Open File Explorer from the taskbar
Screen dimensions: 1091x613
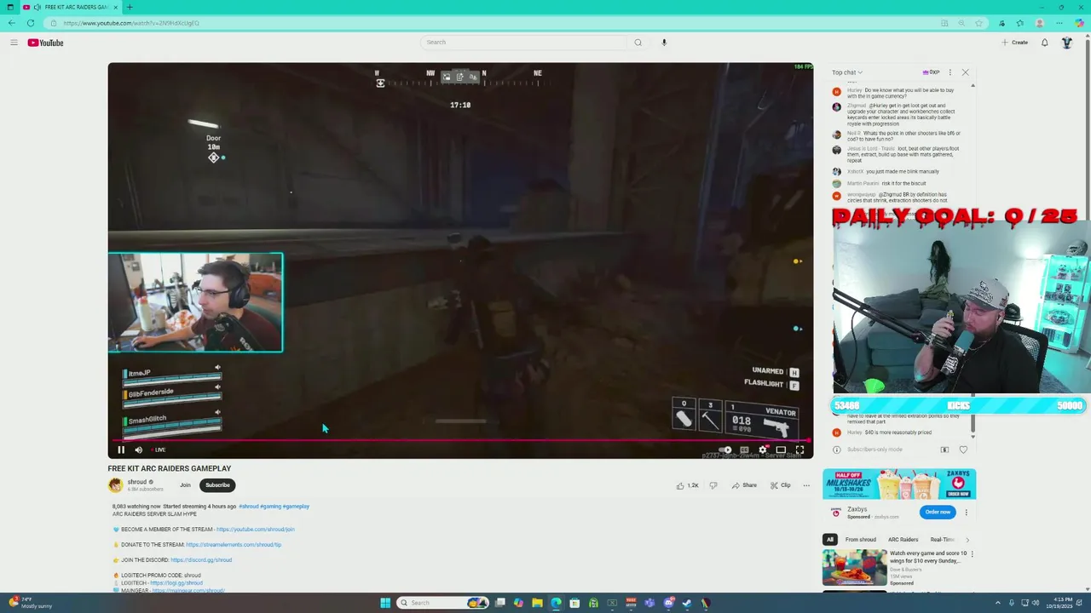click(537, 603)
